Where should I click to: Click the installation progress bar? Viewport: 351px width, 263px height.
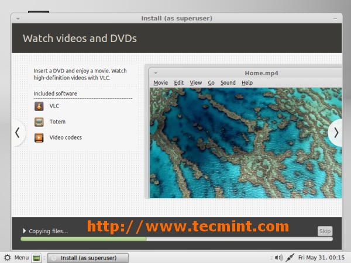(177, 239)
